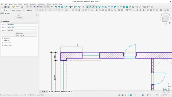Toggle Snap Perpendicular icon

(x=106, y=7)
